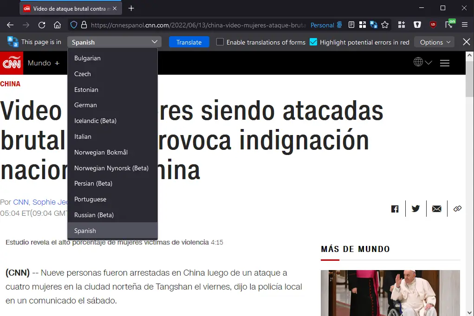Open the Bitwarden shield extension
Viewport: 474px width, 316px height.
tap(417, 25)
